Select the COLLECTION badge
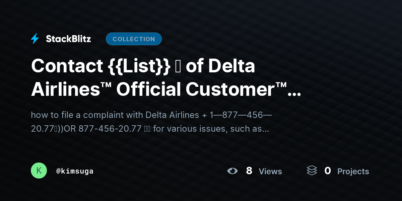 coord(134,39)
